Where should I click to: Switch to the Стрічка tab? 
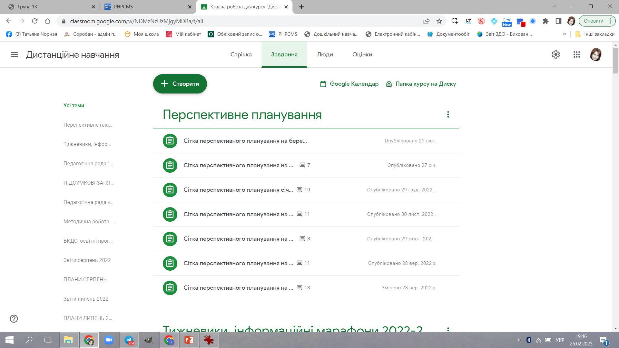pyautogui.click(x=241, y=54)
